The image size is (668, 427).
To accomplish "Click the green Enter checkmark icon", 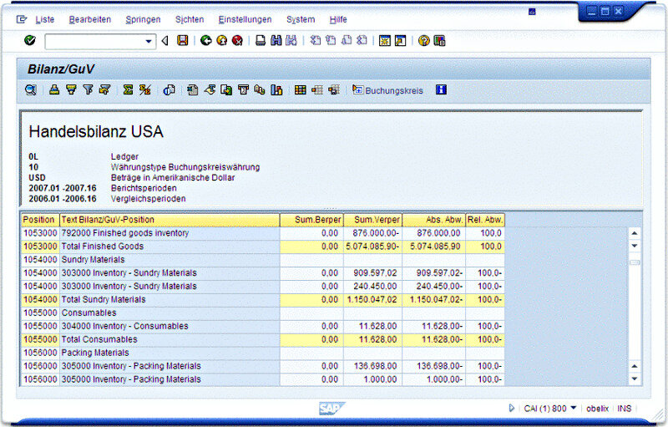I will coord(30,40).
